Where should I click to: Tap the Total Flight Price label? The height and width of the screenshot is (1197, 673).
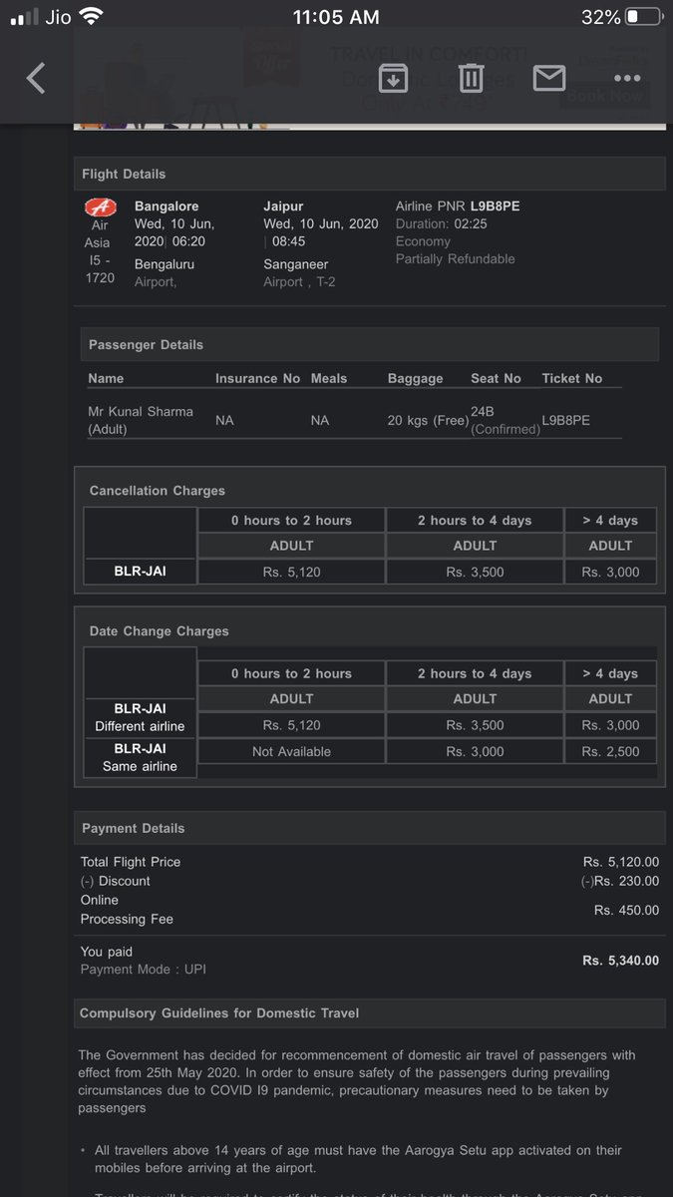click(x=131, y=862)
